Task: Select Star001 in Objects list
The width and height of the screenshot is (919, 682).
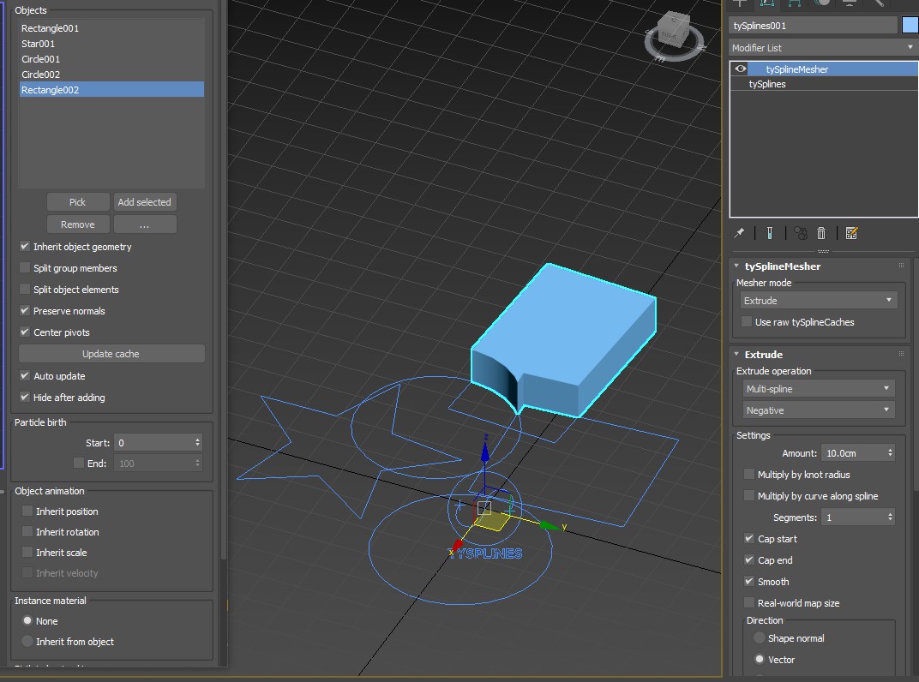Action: (111, 44)
